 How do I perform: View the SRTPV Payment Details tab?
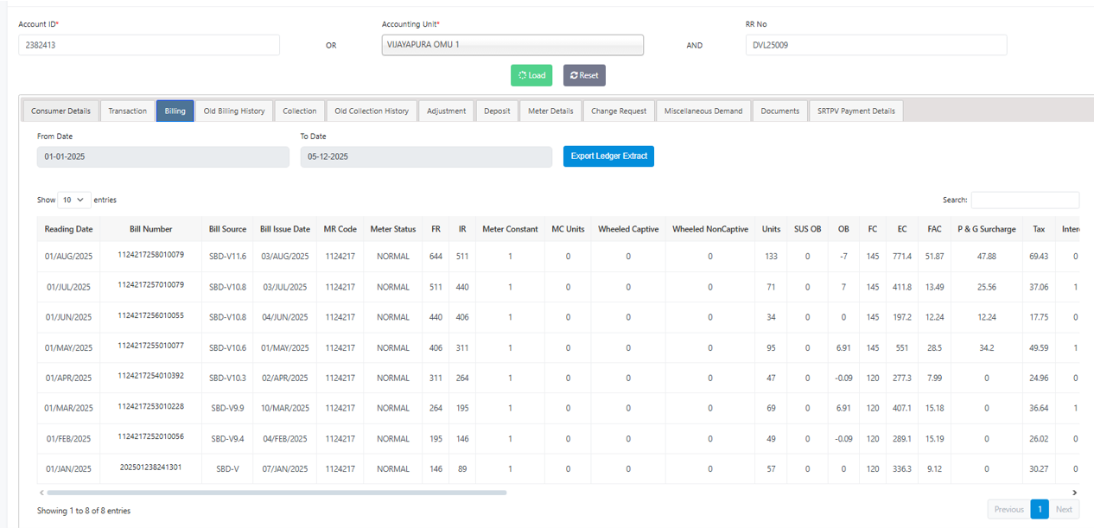pos(855,111)
